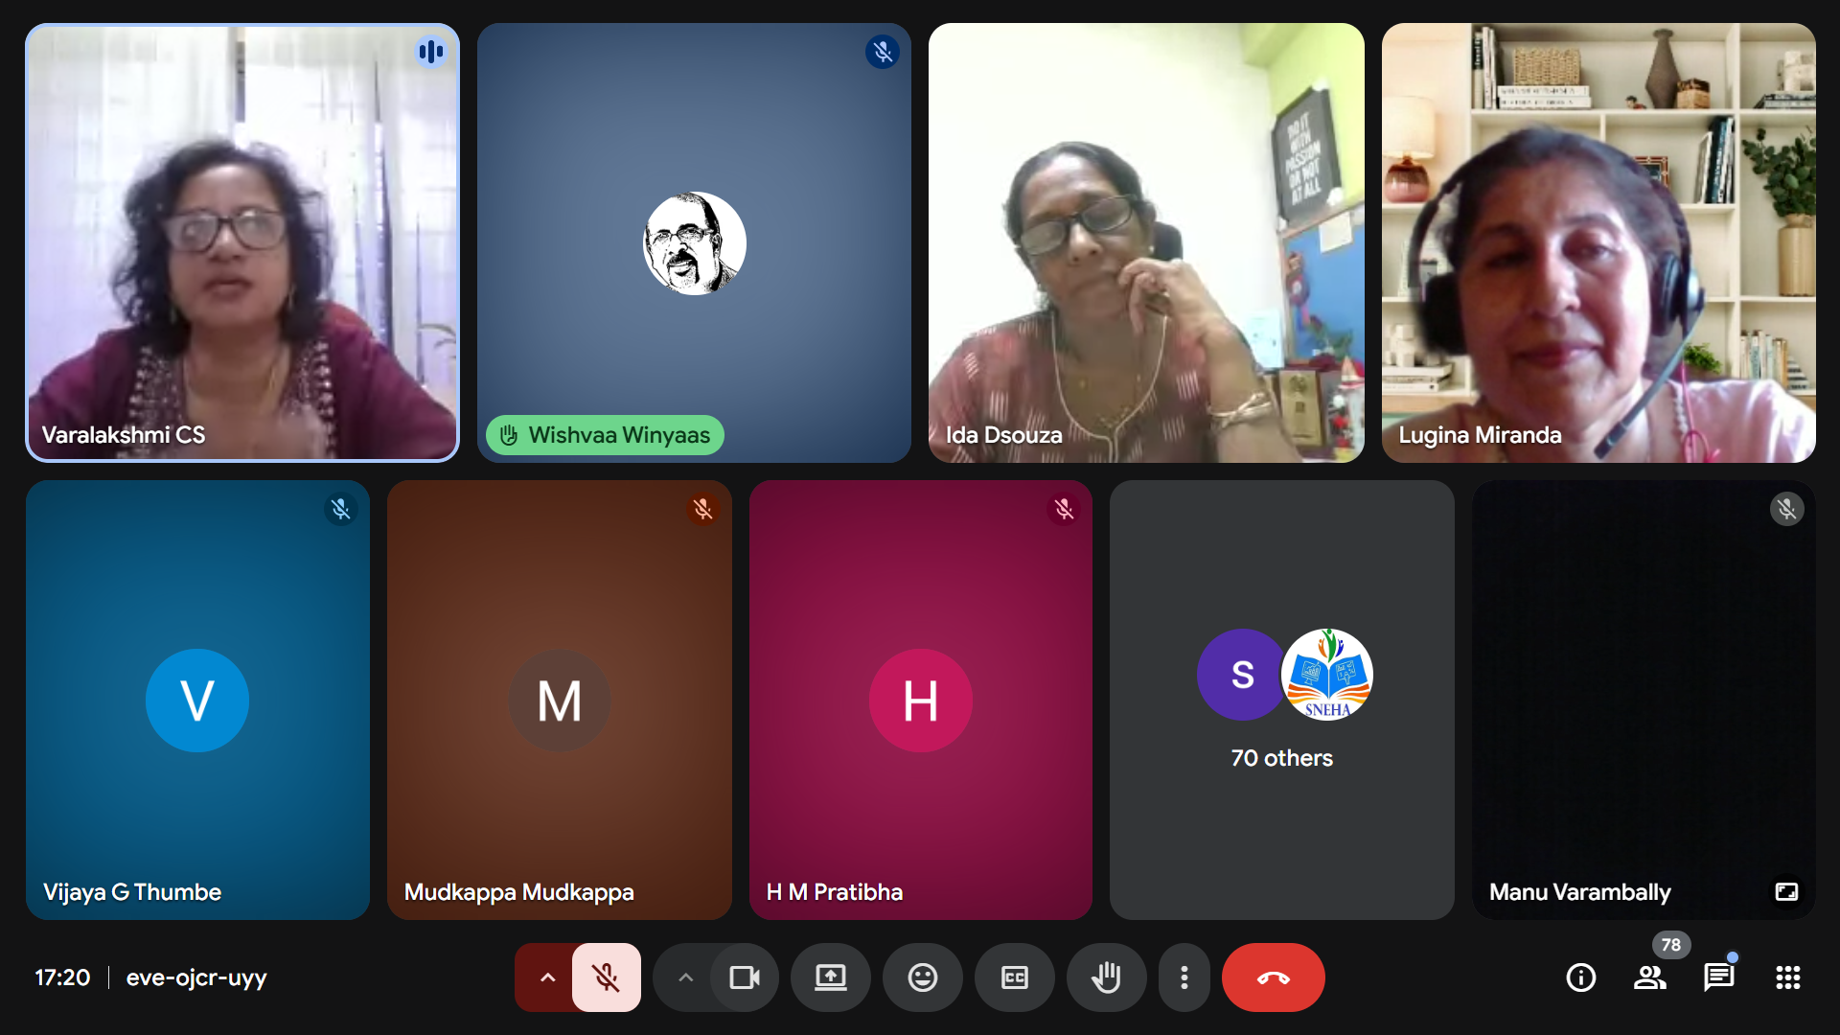Image resolution: width=1840 pixels, height=1035 pixels.
Task: Open meeting details info icon
Action: 1580,977
